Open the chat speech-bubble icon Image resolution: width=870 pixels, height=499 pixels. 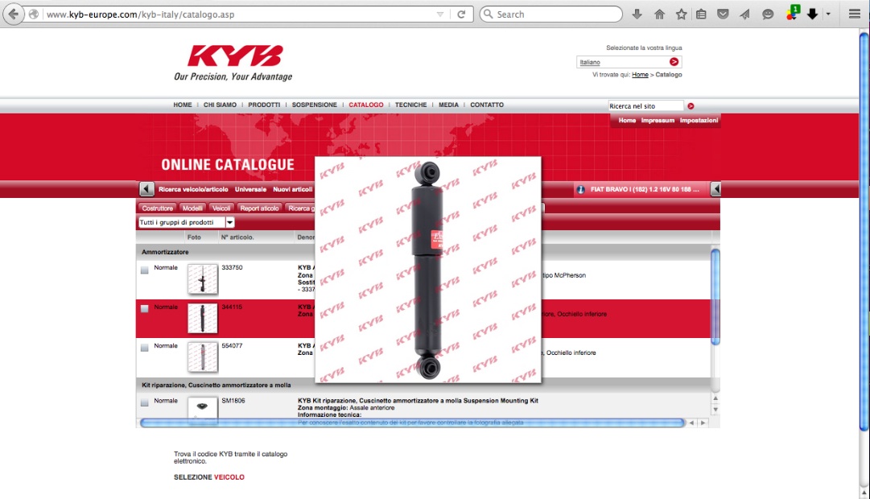click(767, 14)
